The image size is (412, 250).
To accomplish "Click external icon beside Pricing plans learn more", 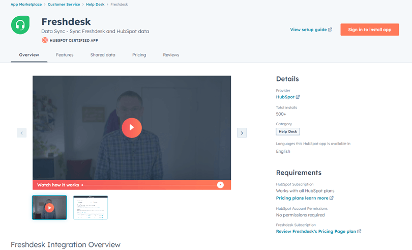I will [x=331, y=198].
